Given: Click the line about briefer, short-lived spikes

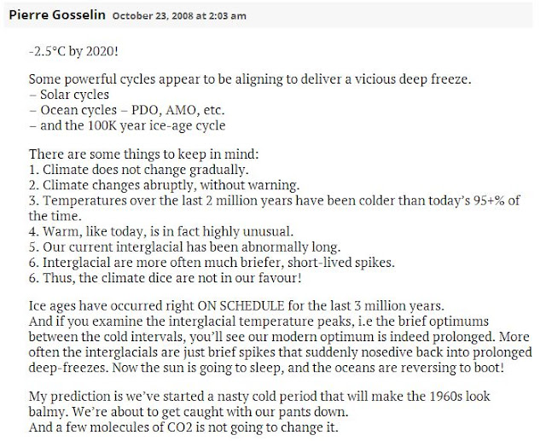Looking at the screenshot, I should pos(212,263).
